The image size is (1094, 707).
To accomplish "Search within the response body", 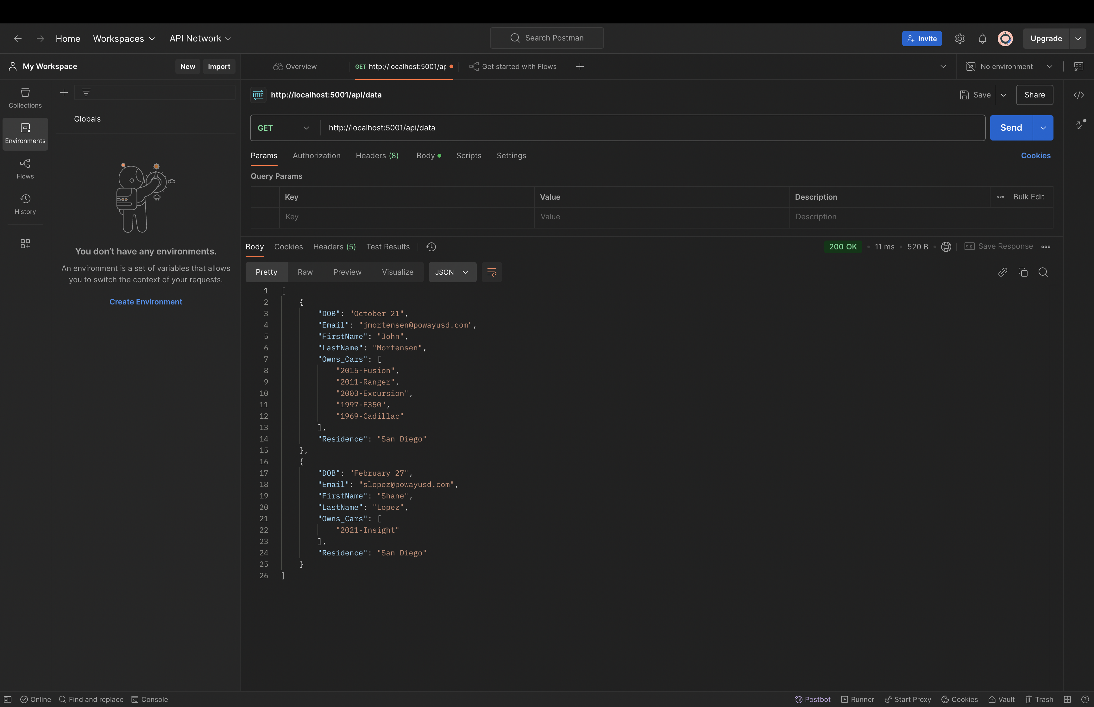I will [x=1043, y=272].
